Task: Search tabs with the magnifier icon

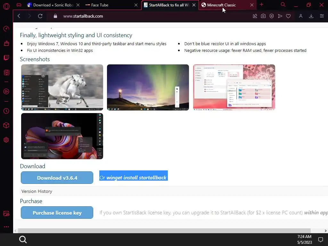Action: point(283,4)
